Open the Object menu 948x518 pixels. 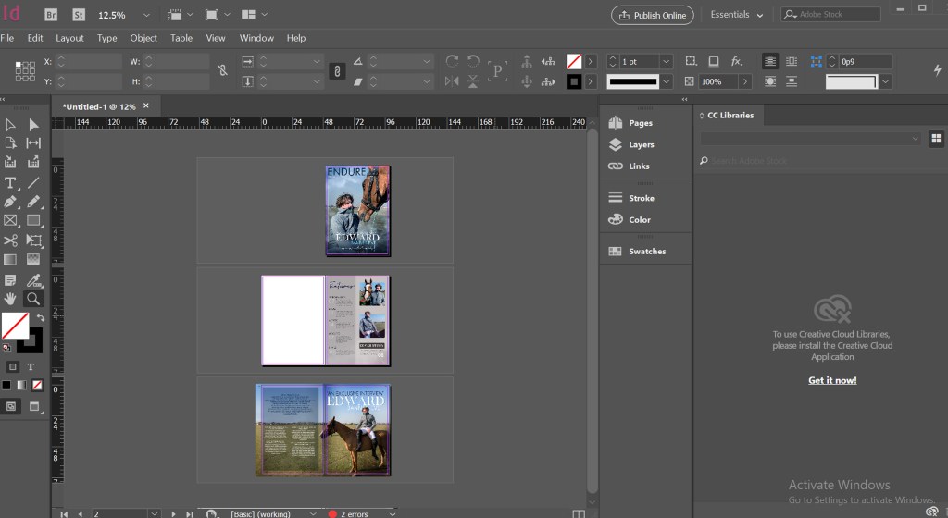tap(143, 38)
